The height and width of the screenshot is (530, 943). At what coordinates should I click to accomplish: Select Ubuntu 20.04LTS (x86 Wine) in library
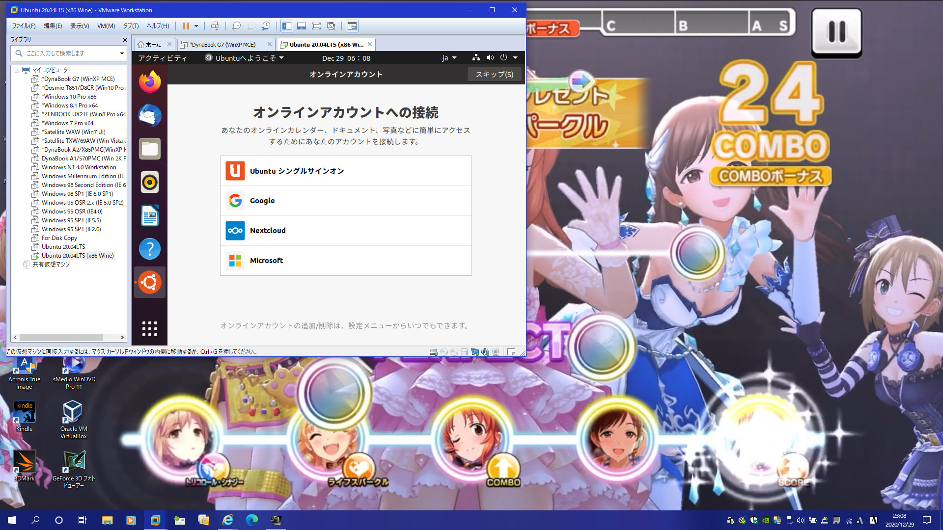pyautogui.click(x=78, y=256)
